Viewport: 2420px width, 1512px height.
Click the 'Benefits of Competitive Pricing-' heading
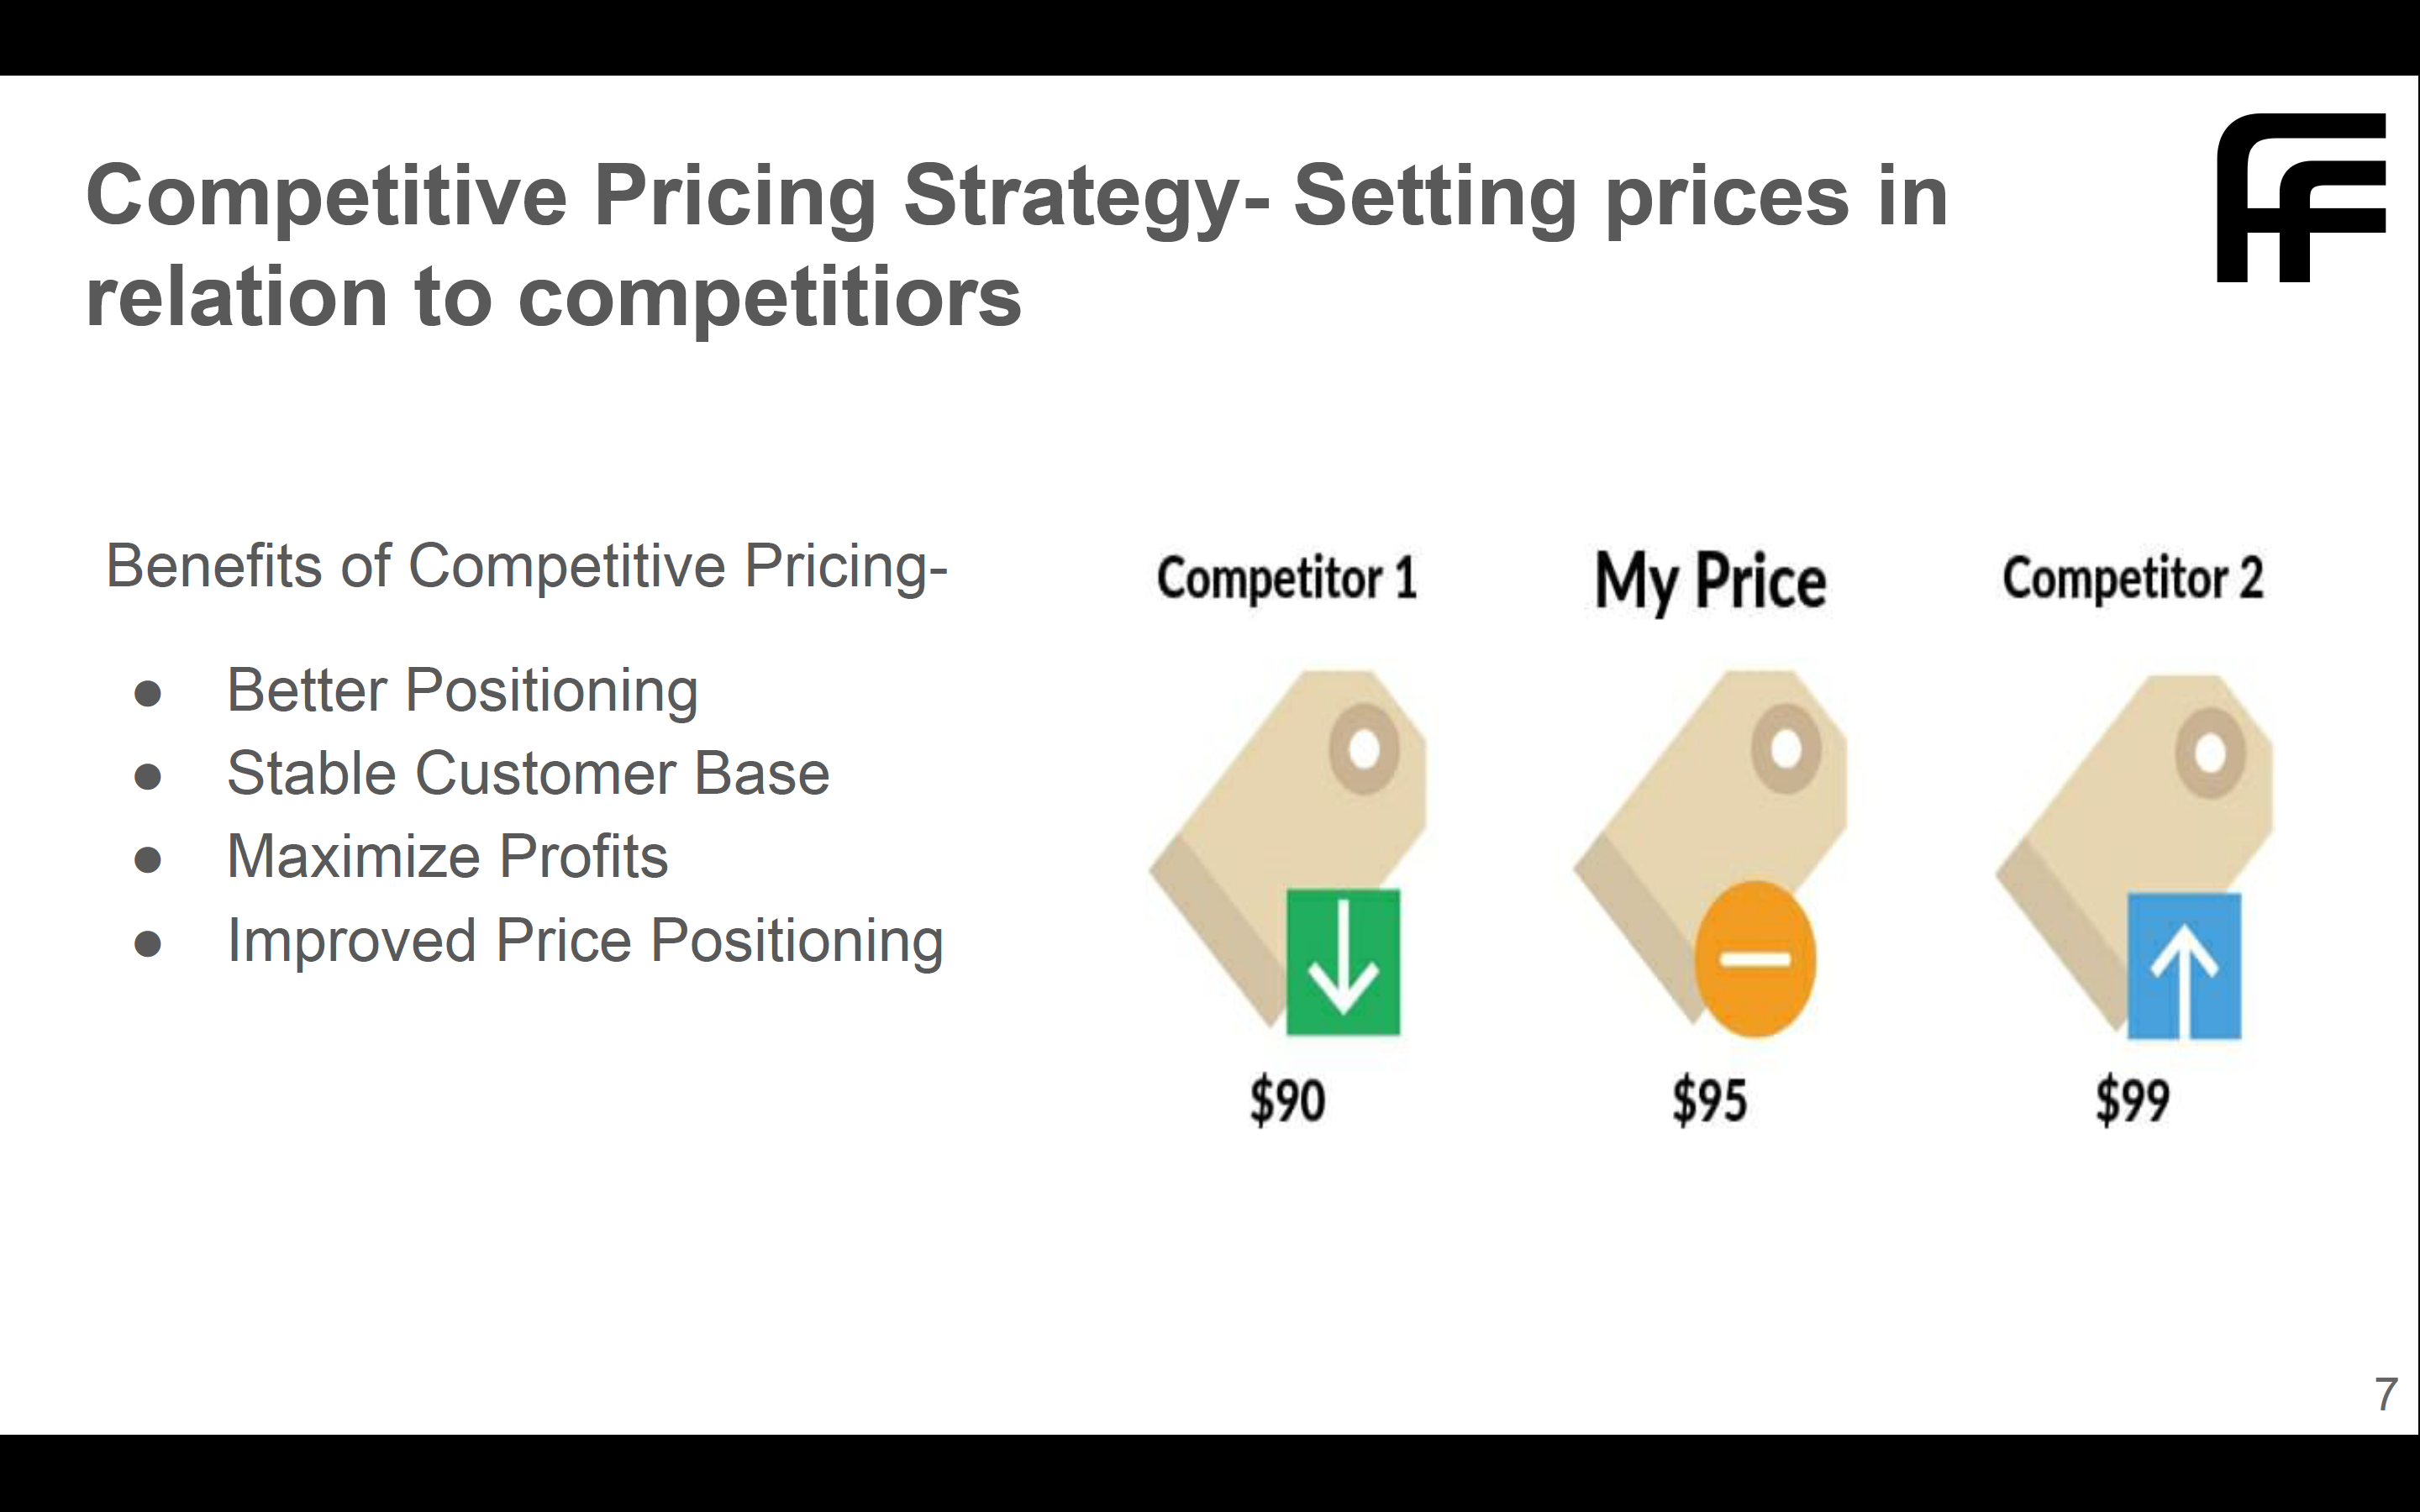[526, 566]
